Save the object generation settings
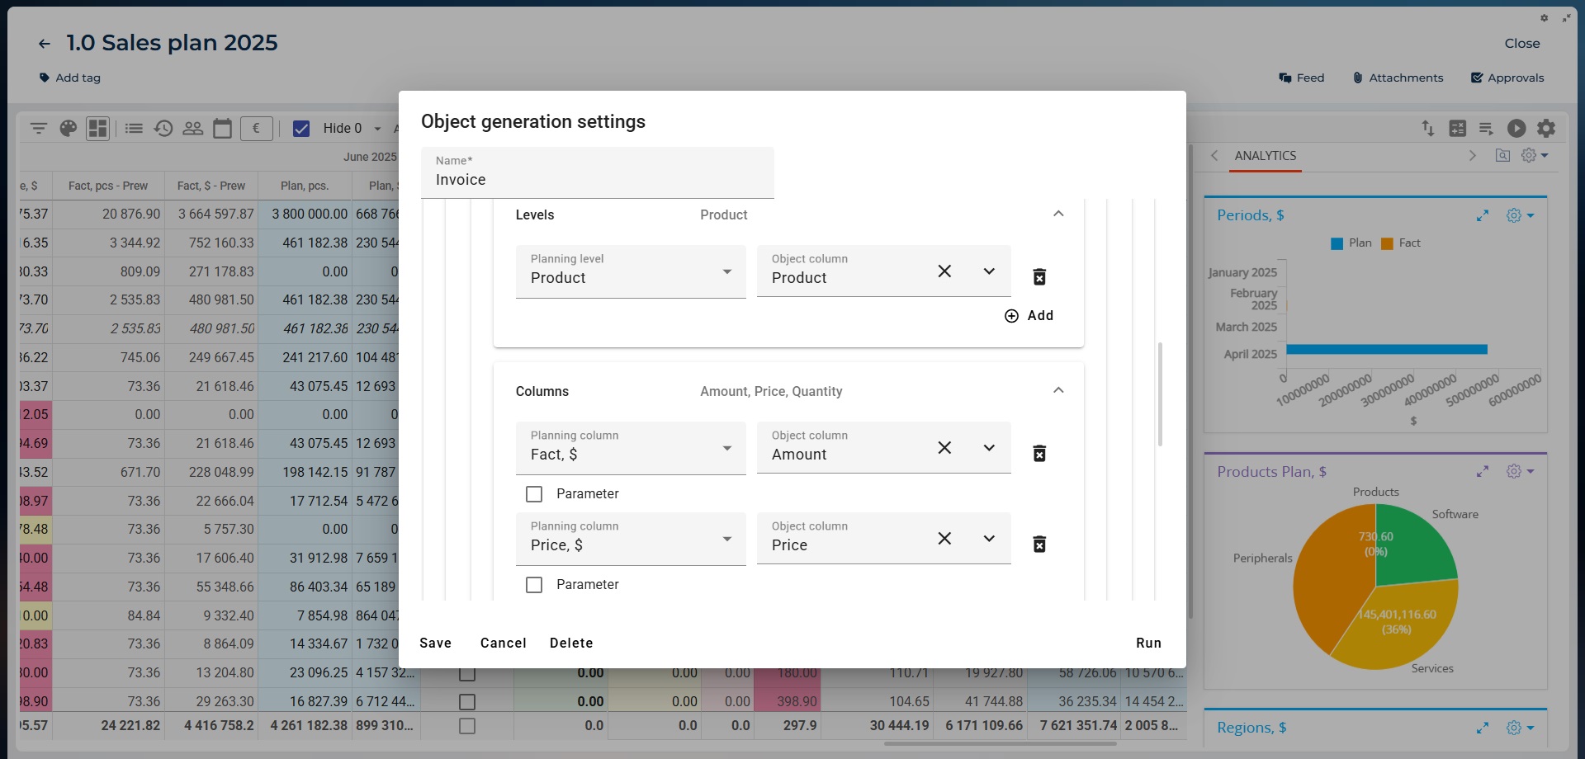The image size is (1585, 759). pyautogui.click(x=436, y=643)
